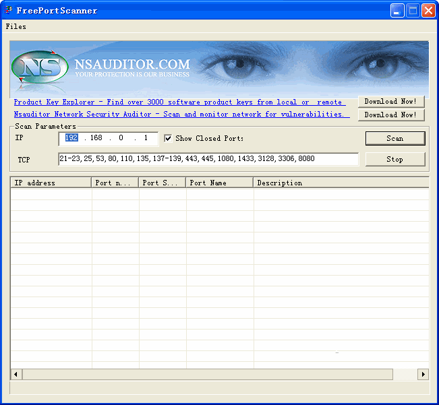Click the green NS logo in banner
The image size is (439, 405).
[40, 67]
